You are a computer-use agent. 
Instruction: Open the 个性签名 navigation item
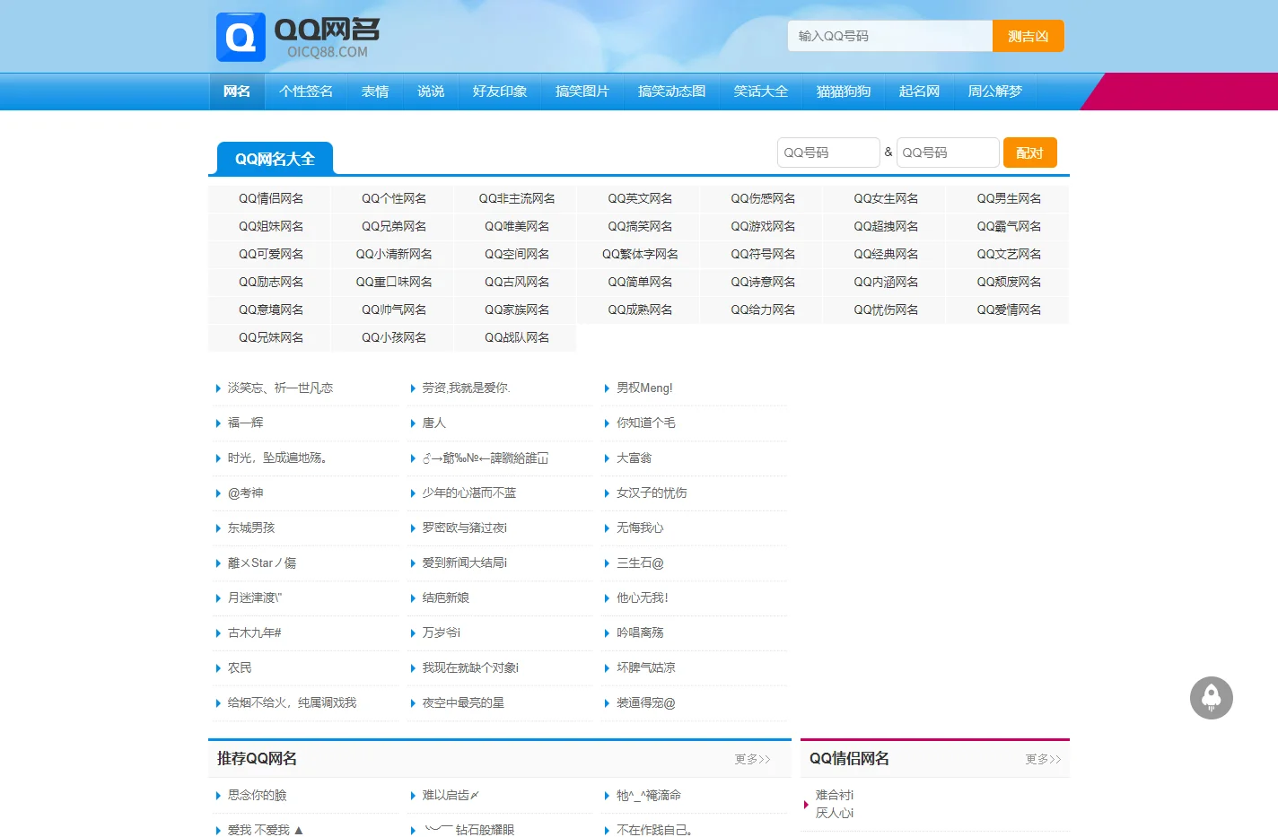(x=306, y=92)
